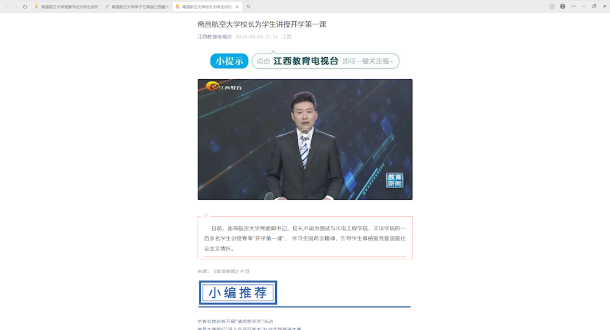The height and width of the screenshot is (330, 610).
Task: Switch to the 党委书记为学生讲 tab
Action: click(x=66, y=7)
